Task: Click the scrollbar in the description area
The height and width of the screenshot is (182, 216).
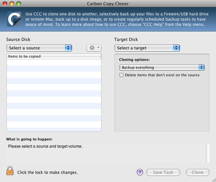Action: 207,153
